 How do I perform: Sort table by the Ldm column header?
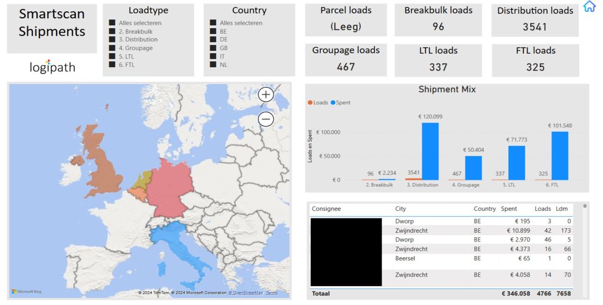[x=561, y=209]
